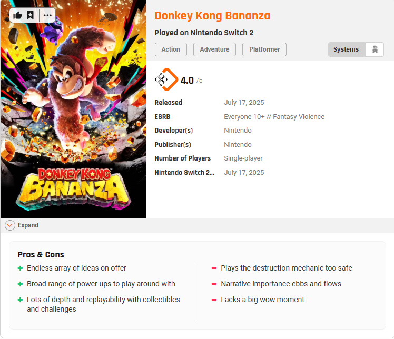Select the Platformer genre tag
Viewport: 394px width, 339px height.
(264, 49)
